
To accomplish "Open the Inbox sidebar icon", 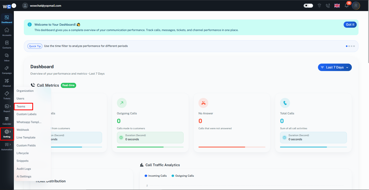I will [x=7, y=57].
